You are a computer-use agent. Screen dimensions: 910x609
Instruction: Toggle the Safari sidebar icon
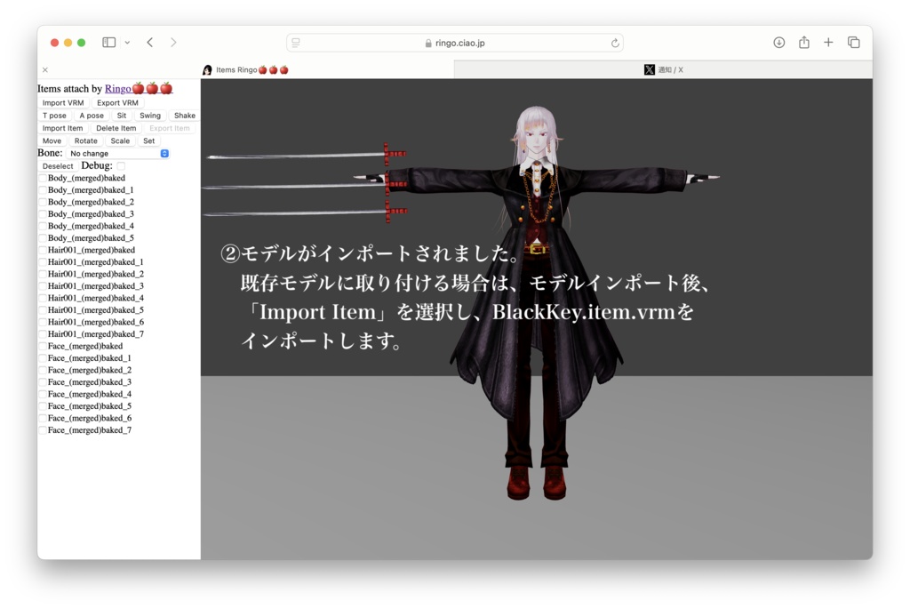[x=107, y=42]
